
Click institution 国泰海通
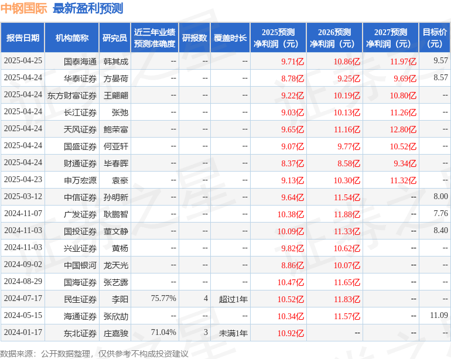tap(80, 61)
